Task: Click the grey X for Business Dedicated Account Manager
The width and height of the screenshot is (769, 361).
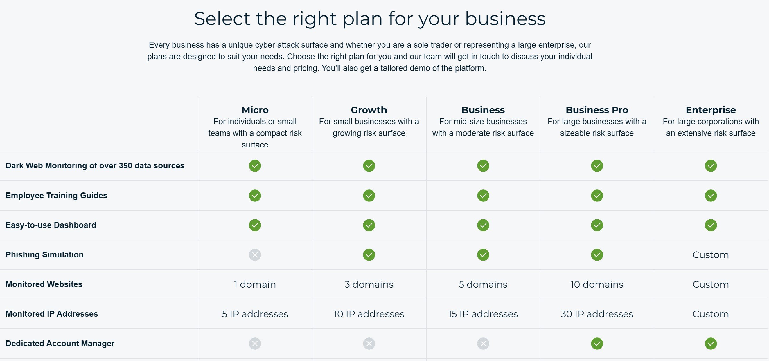Action: (483, 343)
